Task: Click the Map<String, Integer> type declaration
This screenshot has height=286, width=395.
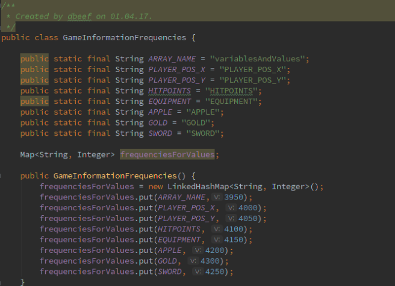Action: tap(67, 154)
